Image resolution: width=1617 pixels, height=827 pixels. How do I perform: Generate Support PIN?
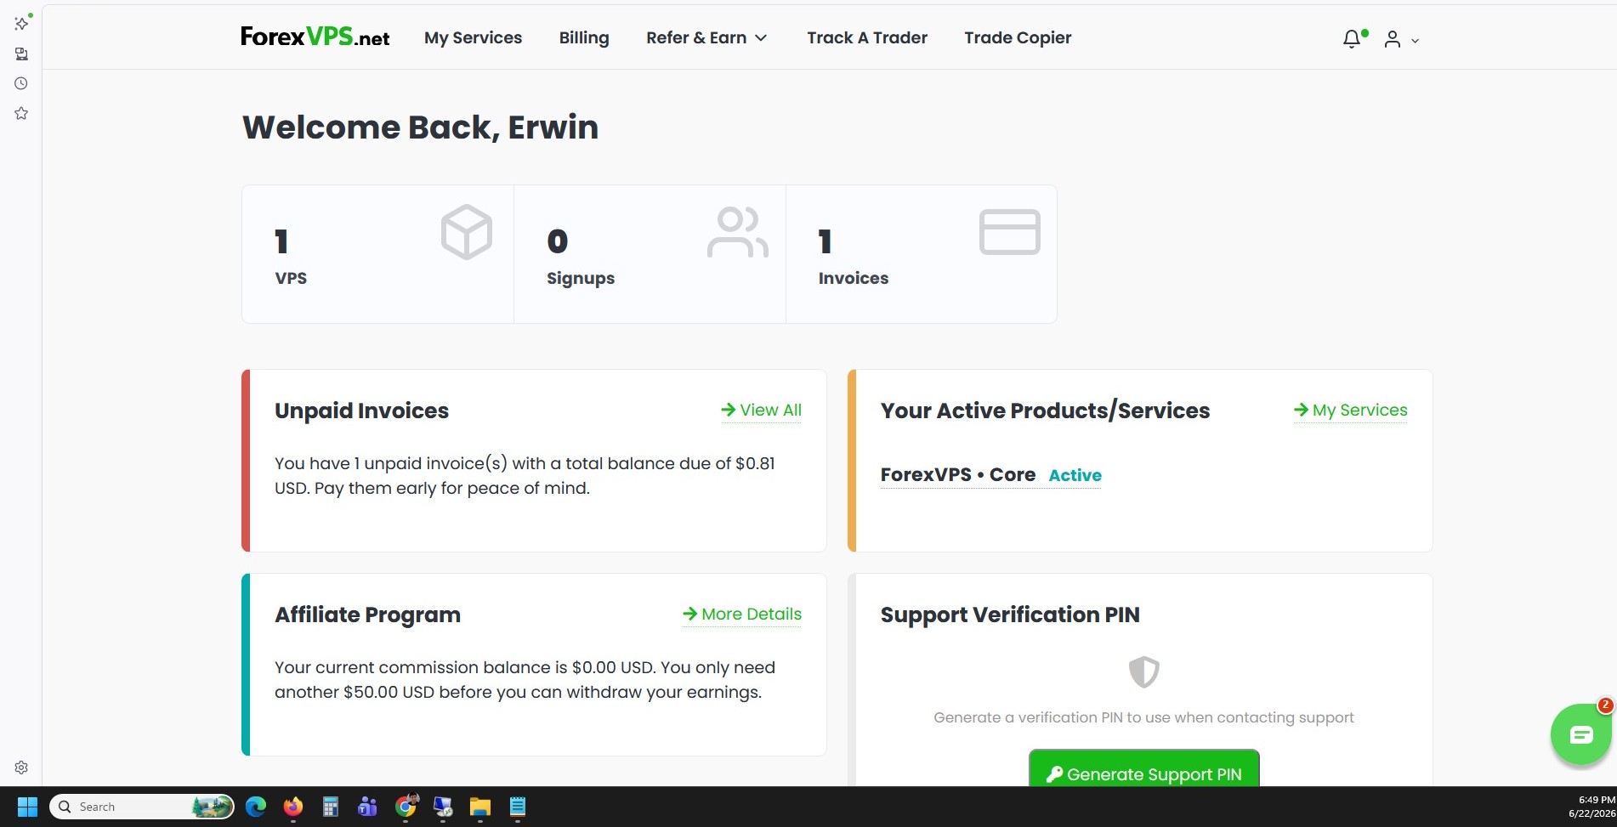pyautogui.click(x=1144, y=770)
